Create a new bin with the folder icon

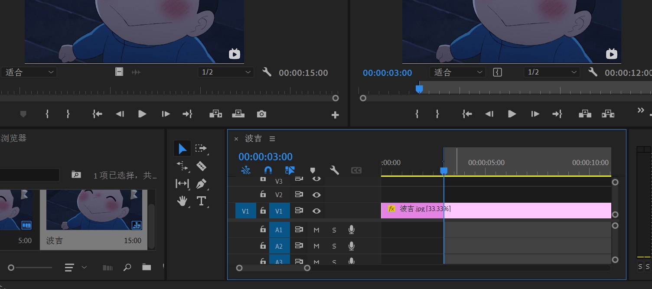pyautogui.click(x=147, y=267)
